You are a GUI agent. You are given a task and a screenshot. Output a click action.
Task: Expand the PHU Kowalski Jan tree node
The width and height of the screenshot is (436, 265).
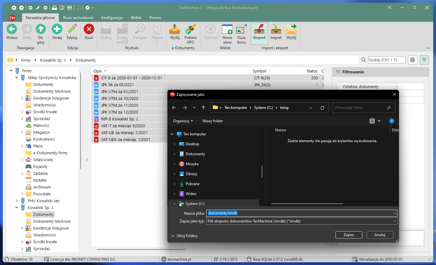17,201
